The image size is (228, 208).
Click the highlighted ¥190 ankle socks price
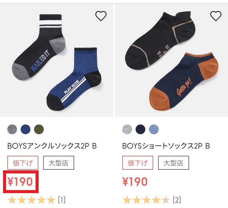click(x=20, y=182)
